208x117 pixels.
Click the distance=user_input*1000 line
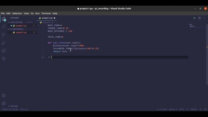coord(68,45)
